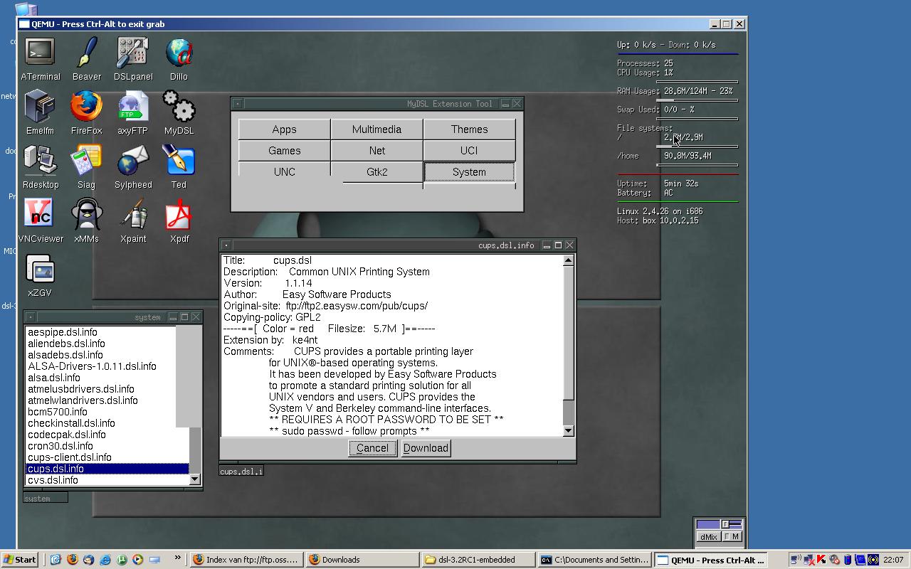911x569 pixels.
Task: Cancel the cups.dsl.info dialog
Action: pos(372,448)
